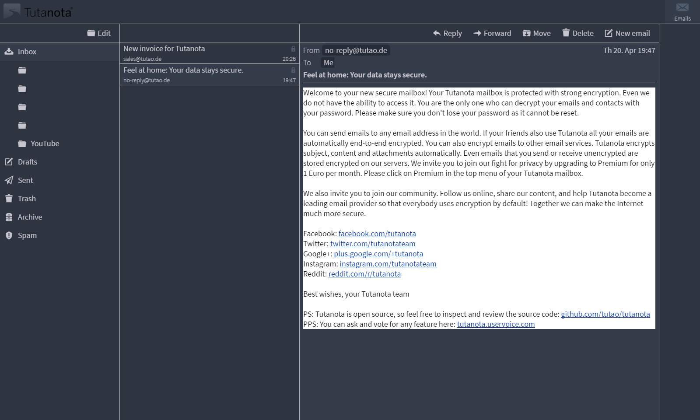
Task: Open the Sent folder
Action: pyautogui.click(x=59, y=180)
